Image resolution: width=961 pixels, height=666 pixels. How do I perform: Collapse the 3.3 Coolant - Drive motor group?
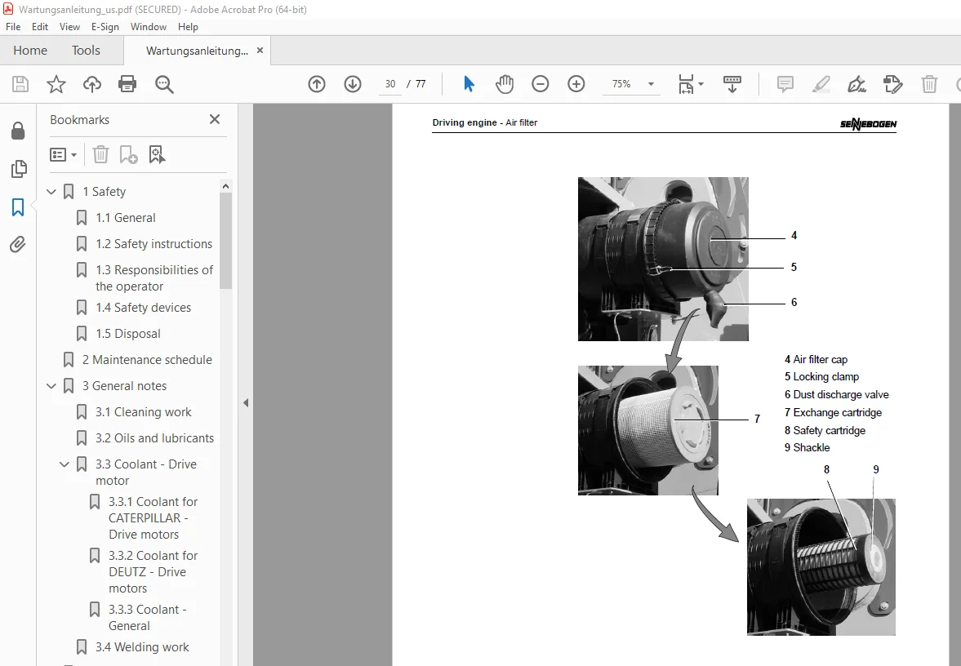(x=65, y=464)
